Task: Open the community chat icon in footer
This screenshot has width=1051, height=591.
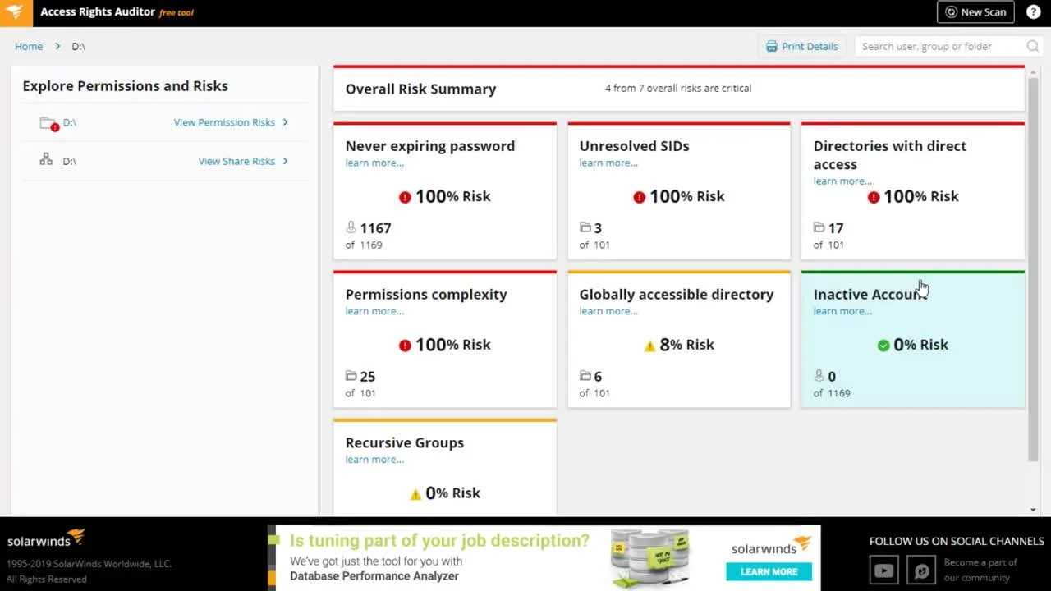Action: pos(921,570)
